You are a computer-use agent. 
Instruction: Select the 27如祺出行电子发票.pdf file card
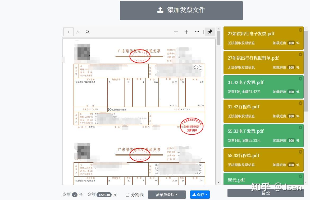click(x=263, y=38)
